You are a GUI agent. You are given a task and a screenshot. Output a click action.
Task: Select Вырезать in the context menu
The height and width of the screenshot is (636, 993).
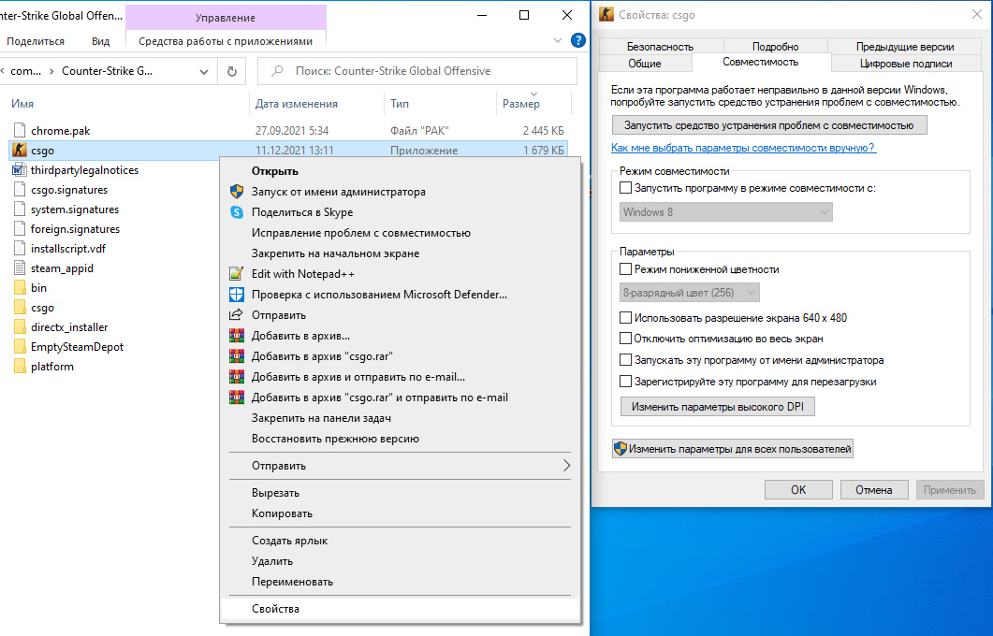pos(400,493)
